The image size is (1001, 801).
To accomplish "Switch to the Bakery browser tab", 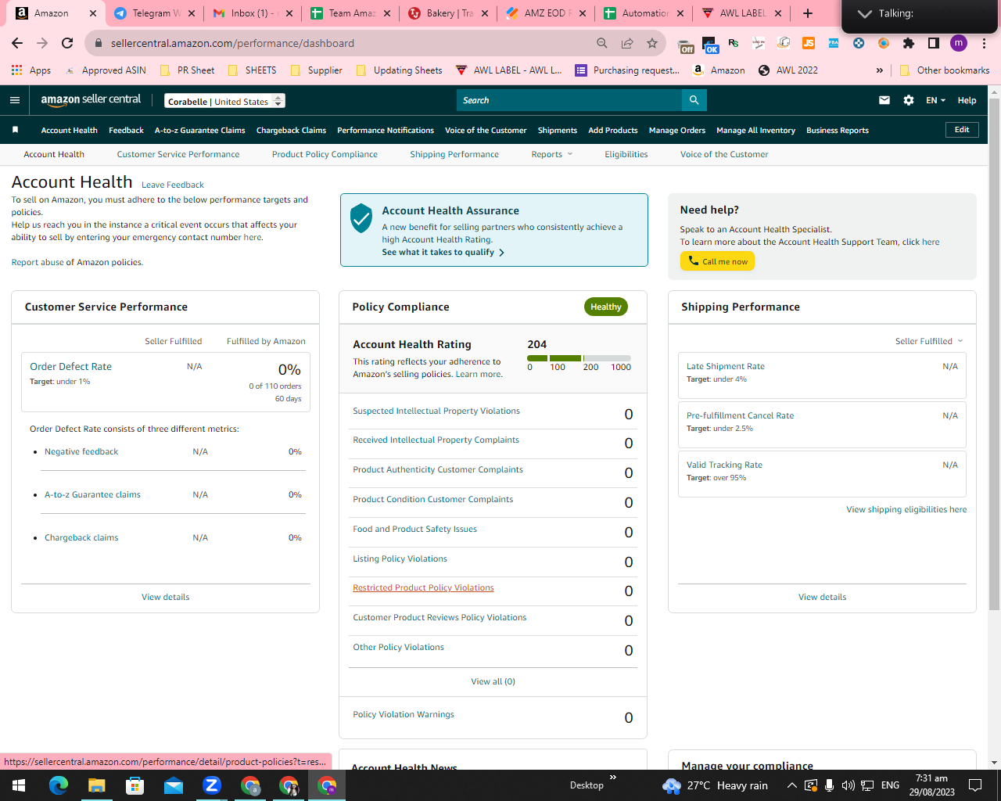I will [x=449, y=13].
